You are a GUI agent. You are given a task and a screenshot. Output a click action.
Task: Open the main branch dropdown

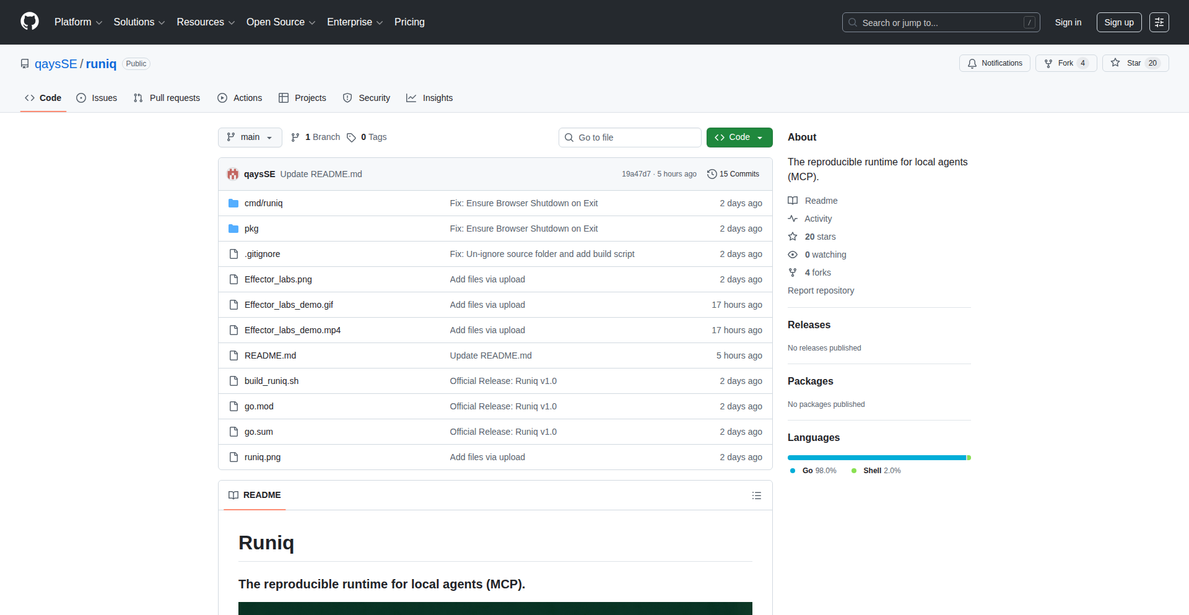(250, 137)
